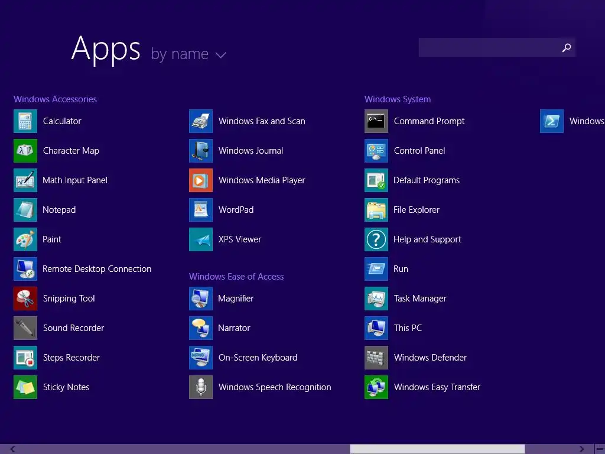Click the scrollbar left arrow
This screenshot has height=454, width=605.
13,449
